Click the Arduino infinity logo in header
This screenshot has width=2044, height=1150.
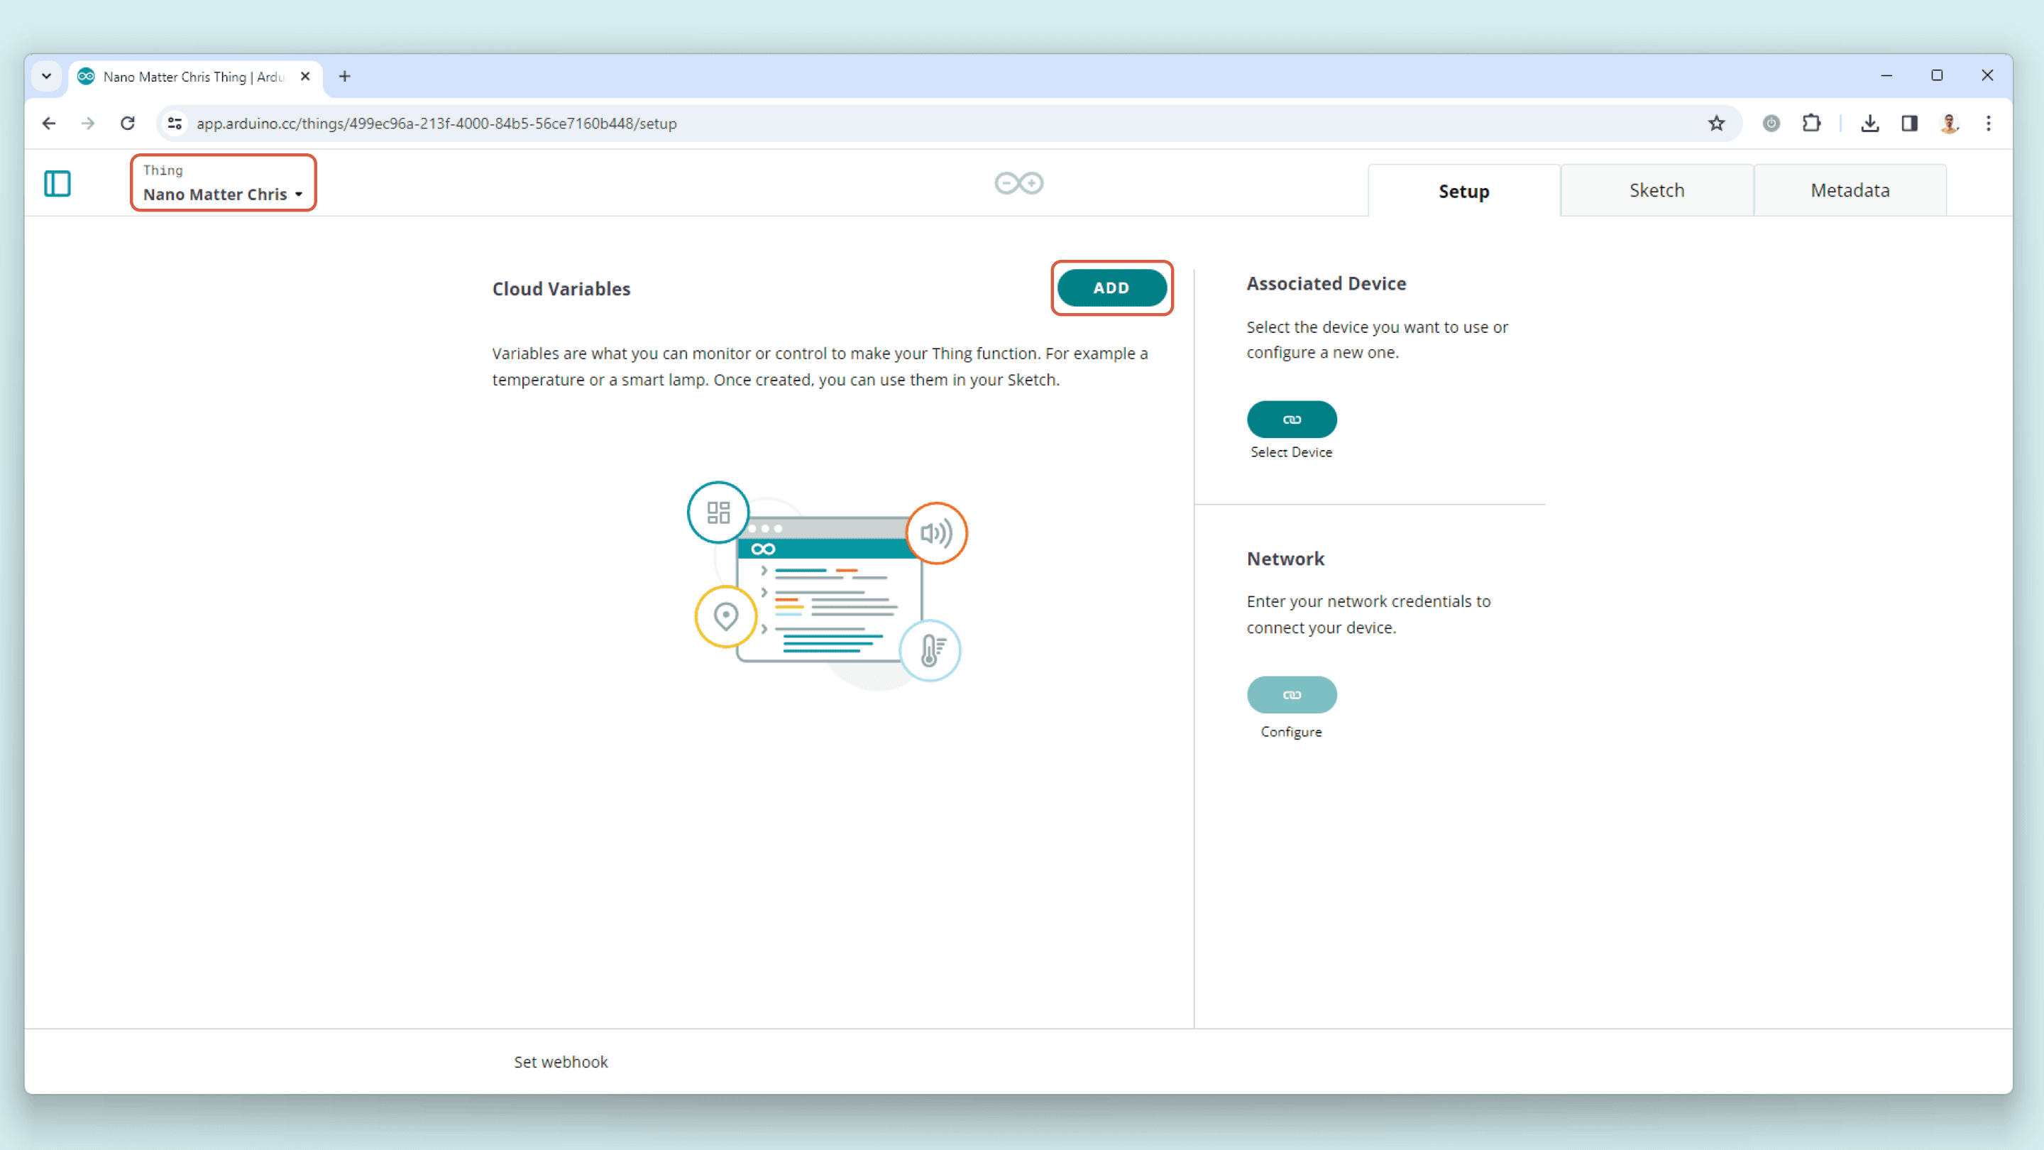point(1019,183)
